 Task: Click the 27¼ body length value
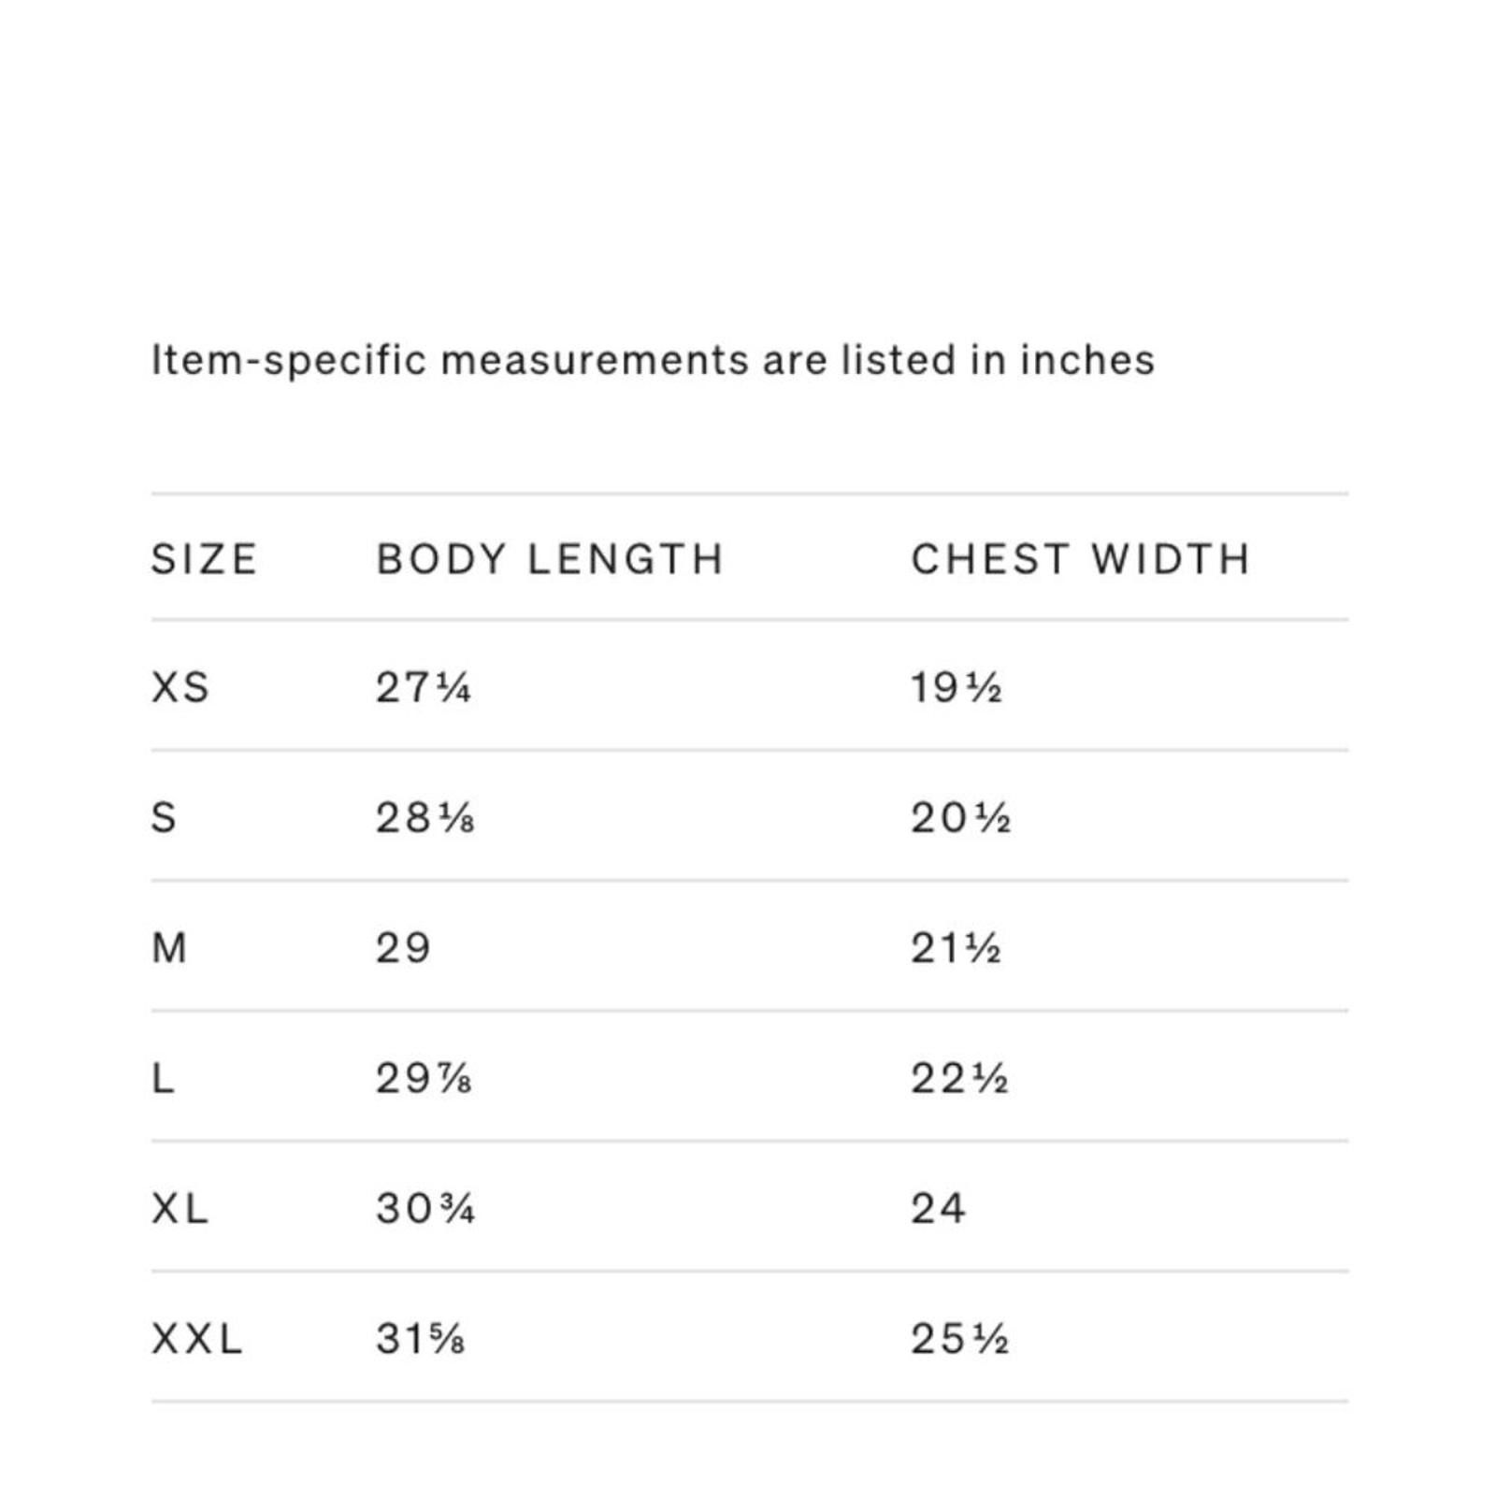[424, 688]
